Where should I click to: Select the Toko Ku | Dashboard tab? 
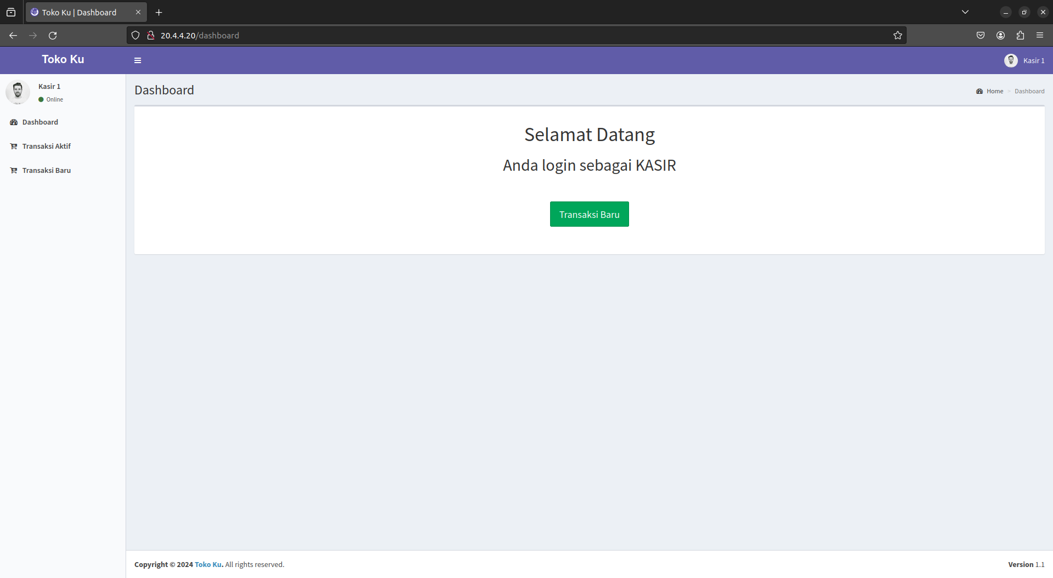tap(86, 12)
